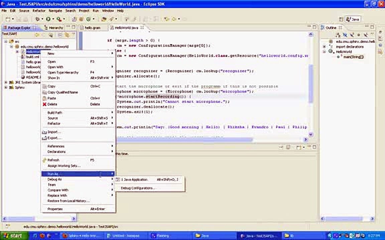Toggle Hide Fields in Outline toolbar
Viewport: 385px width, 240px height.
pyautogui.click(x=345, y=35)
